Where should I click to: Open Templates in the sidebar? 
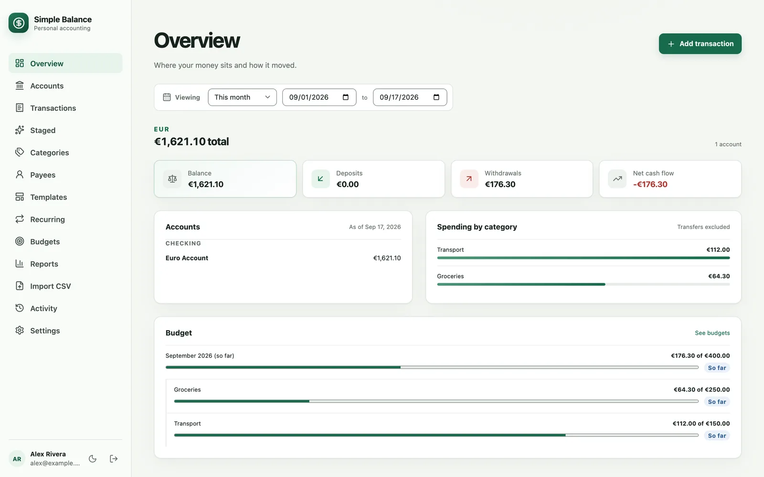click(x=65, y=197)
